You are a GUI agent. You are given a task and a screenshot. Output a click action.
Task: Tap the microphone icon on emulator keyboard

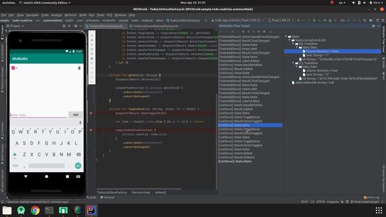click(80, 122)
